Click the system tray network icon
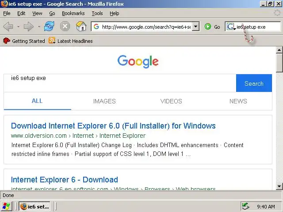 point(245,207)
